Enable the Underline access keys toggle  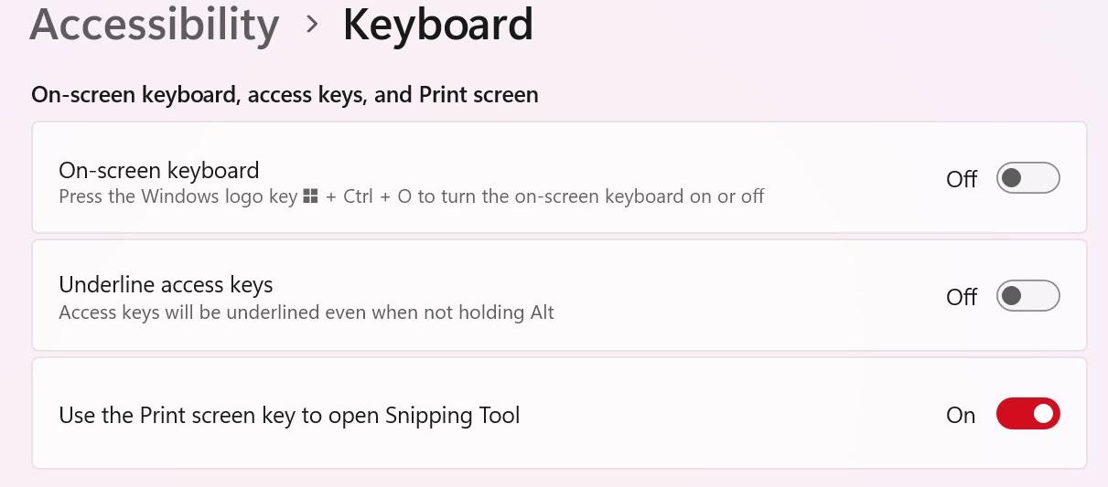click(1027, 296)
